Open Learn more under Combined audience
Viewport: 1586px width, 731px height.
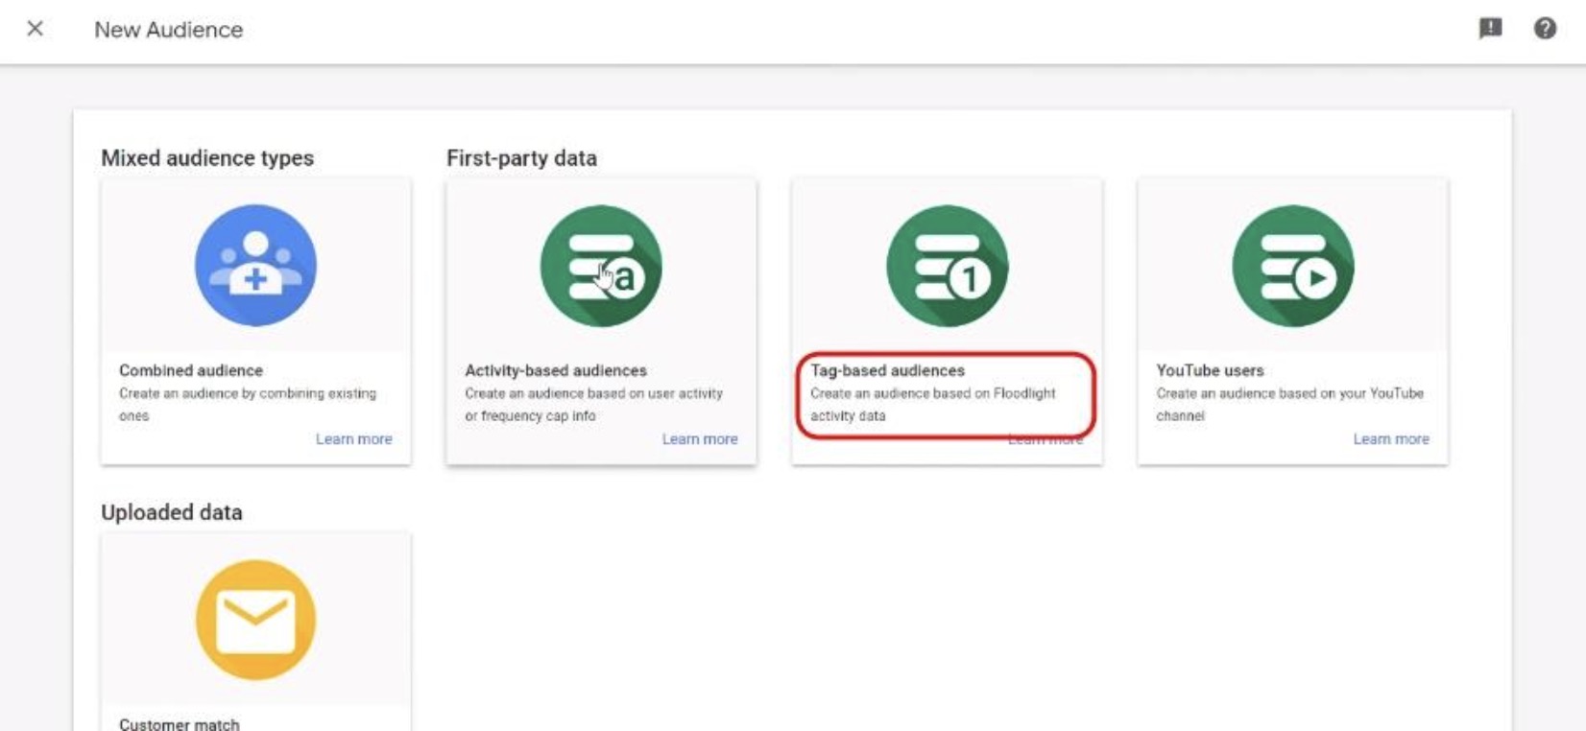[x=353, y=438]
